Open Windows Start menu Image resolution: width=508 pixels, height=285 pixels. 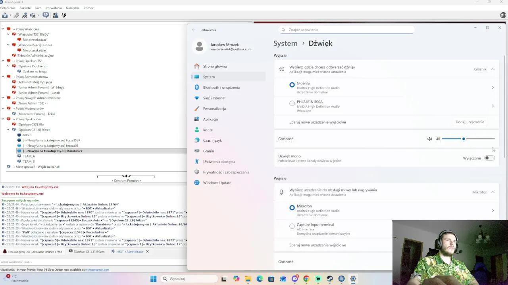coord(154,279)
